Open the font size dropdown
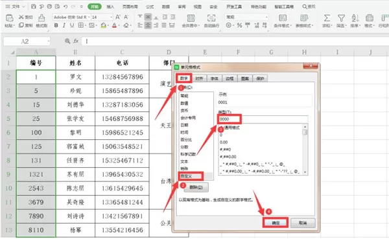 pyautogui.click(x=111, y=17)
